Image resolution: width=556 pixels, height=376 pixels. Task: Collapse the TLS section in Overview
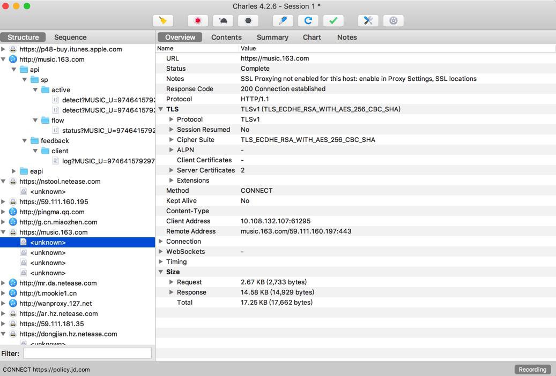(161, 109)
